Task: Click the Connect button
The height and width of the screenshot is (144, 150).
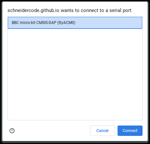Action: click(x=130, y=131)
